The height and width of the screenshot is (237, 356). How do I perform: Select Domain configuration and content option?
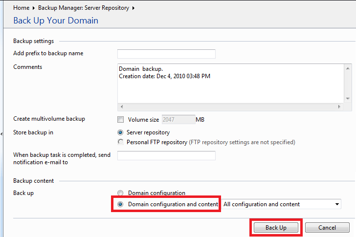pos(120,204)
